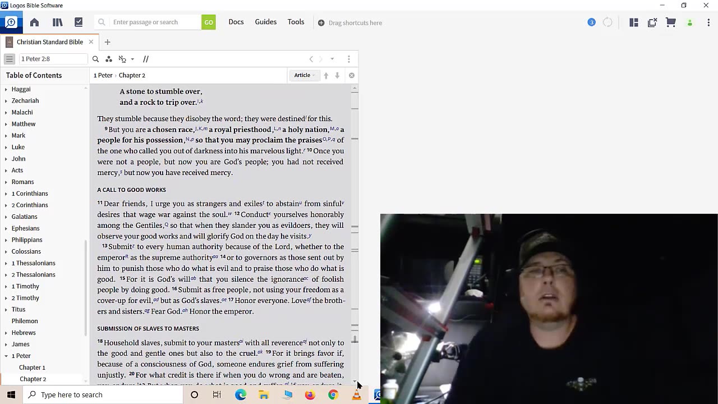Viewport: 718px width, 404px height.
Task: Open the Layouts icon
Action: [x=634, y=22]
